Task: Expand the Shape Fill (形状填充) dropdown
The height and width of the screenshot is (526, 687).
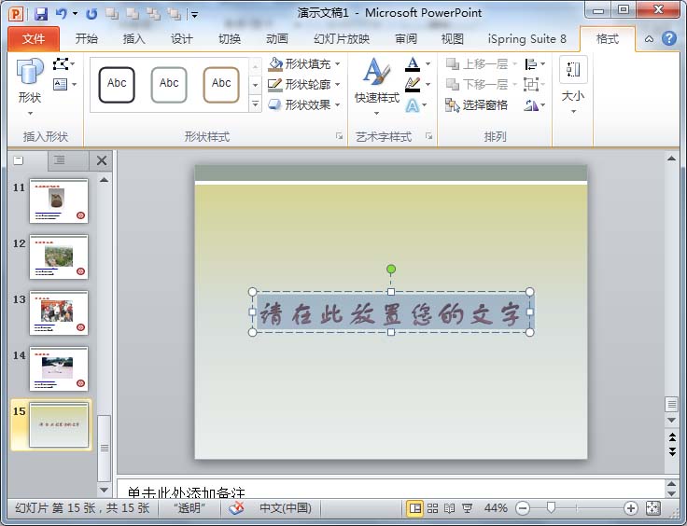Action: tap(337, 64)
